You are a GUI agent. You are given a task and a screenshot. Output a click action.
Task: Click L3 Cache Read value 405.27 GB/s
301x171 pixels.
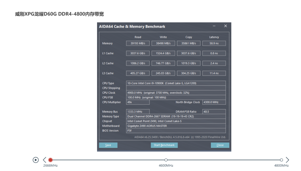coord(138,73)
